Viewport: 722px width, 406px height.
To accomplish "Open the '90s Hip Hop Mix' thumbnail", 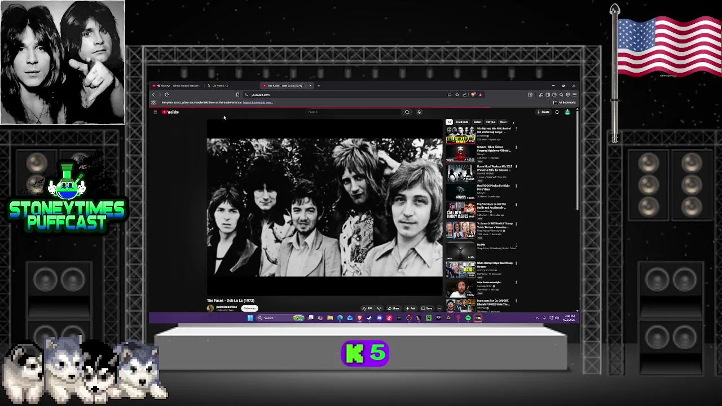I will click(460, 135).
